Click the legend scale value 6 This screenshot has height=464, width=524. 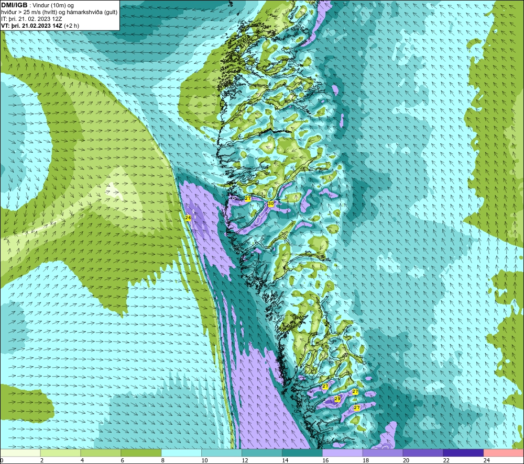pos(122,460)
